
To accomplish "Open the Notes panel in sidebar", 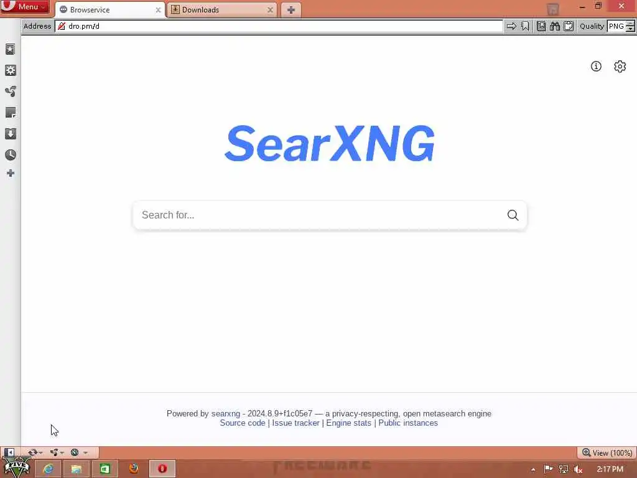I will click(10, 113).
